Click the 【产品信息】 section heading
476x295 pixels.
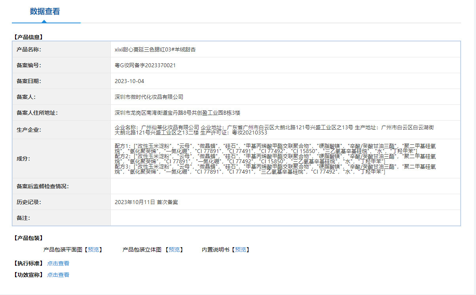click(x=28, y=37)
